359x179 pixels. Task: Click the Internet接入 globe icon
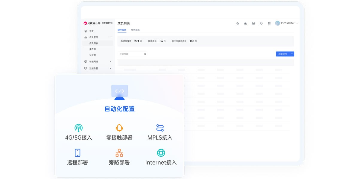coord(161,153)
